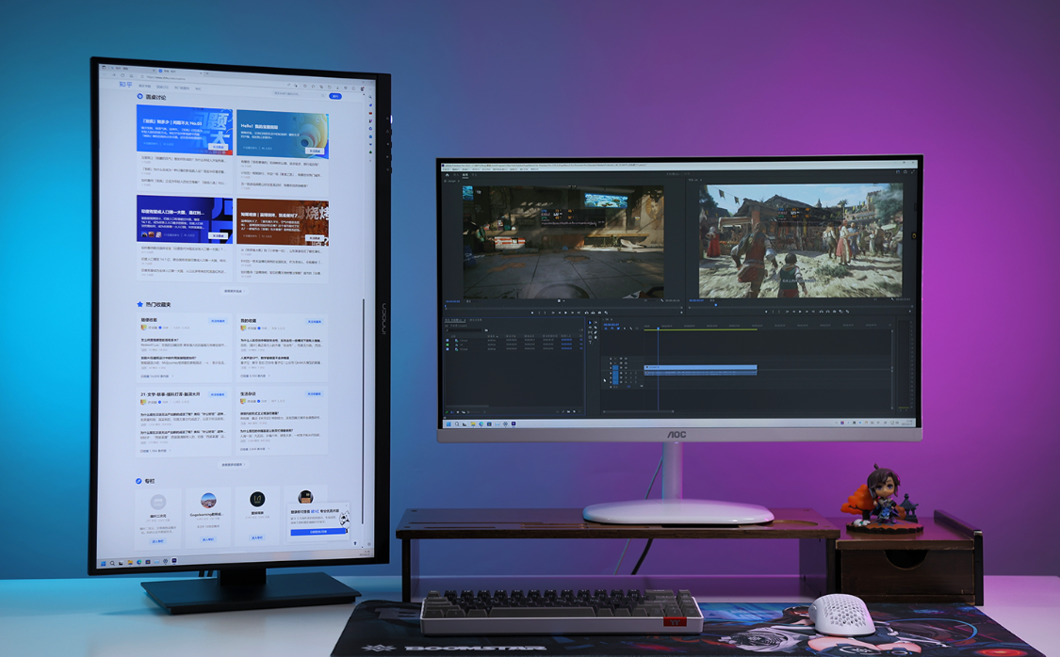This screenshot has height=657, width=1060.
Task: Click Insert button in Source monitor
Action: pos(587,312)
